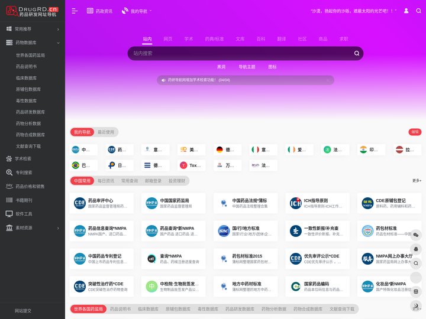Open the 中国国家药监局 card
The height and width of the screenshot is (319, 426).
(173, 203)
